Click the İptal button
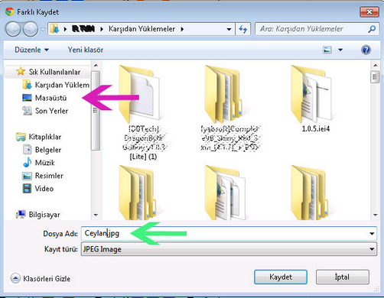Image resolution: width=384 pixels, height=298 pixels. [x=342, y=277]
